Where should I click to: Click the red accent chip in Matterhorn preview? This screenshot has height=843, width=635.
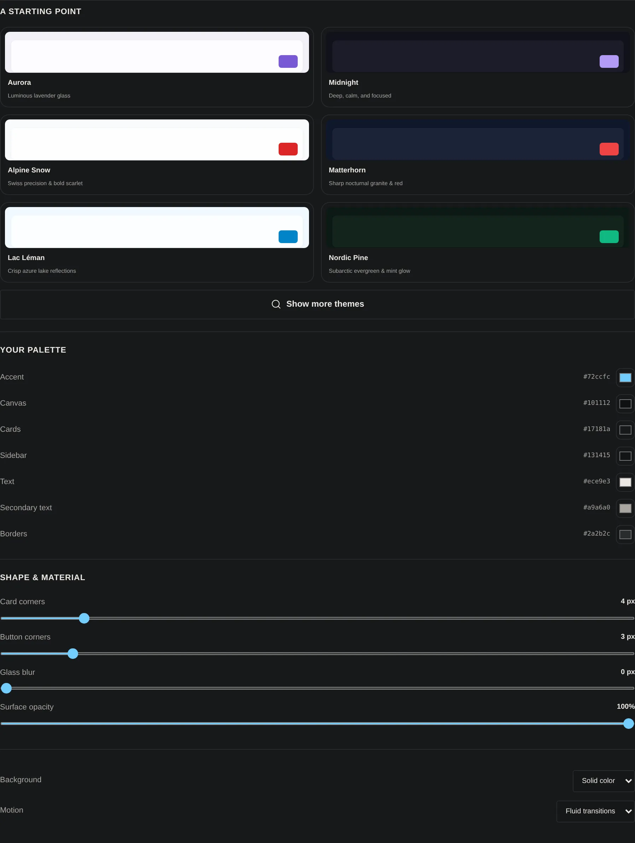click(x=609, y=149)
